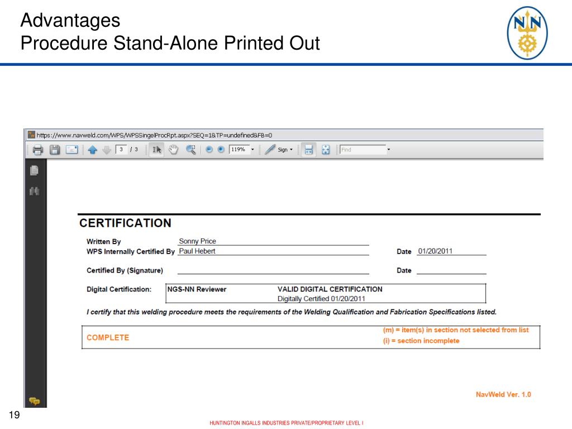Click the NavWeld favicon in title bar
Viewport: 572px width, 429px height.
click(x=31, y=135)
